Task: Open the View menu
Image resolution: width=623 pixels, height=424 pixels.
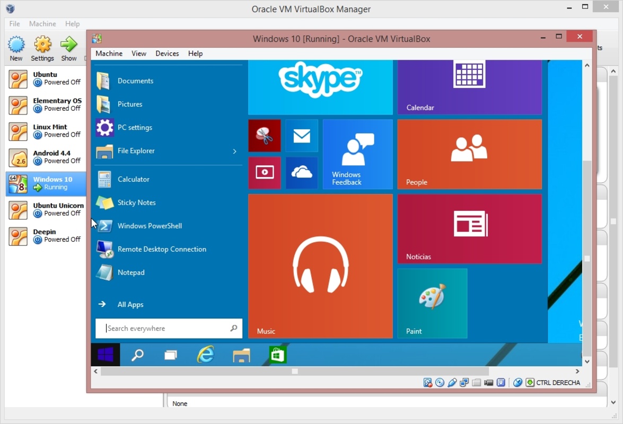Action: (x=139, y=54)
